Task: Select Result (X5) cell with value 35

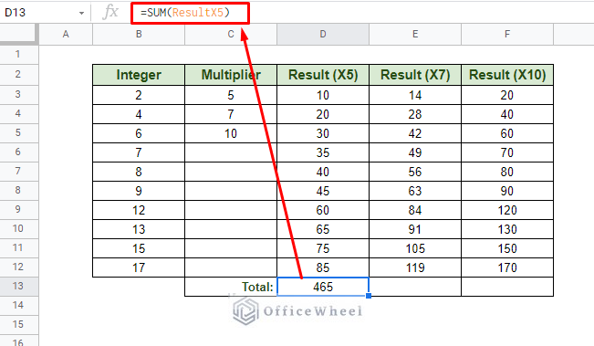Action: [323, 152]
